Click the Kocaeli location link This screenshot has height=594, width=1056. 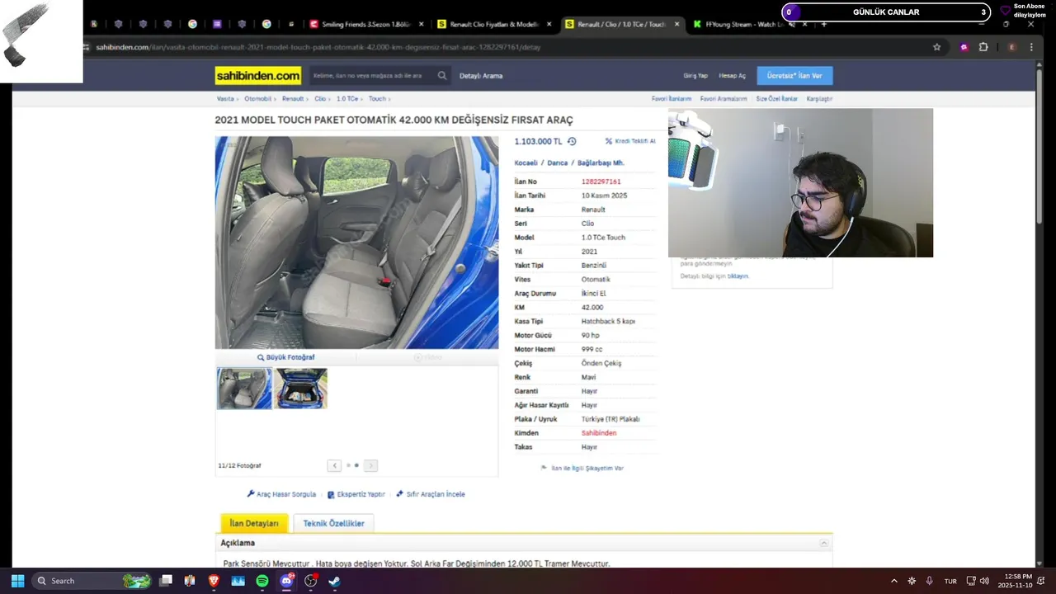(x=526, y=163)
